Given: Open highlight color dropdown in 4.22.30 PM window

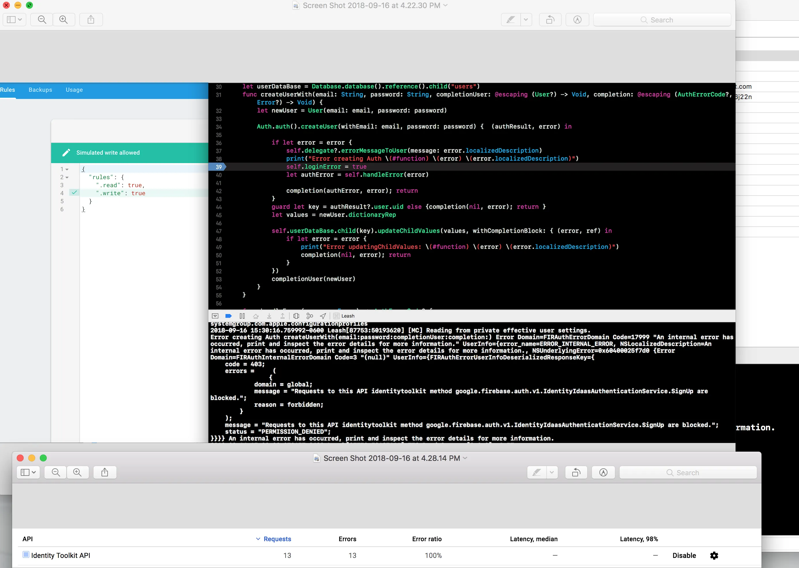Looking at the screenshot, I should point(526,20).
